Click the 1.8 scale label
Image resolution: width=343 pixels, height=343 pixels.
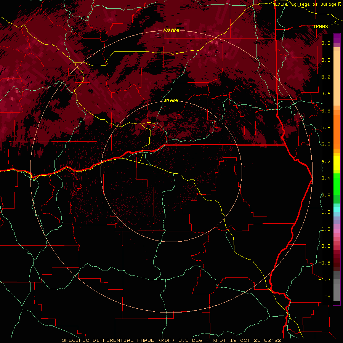tap(326, 212)
